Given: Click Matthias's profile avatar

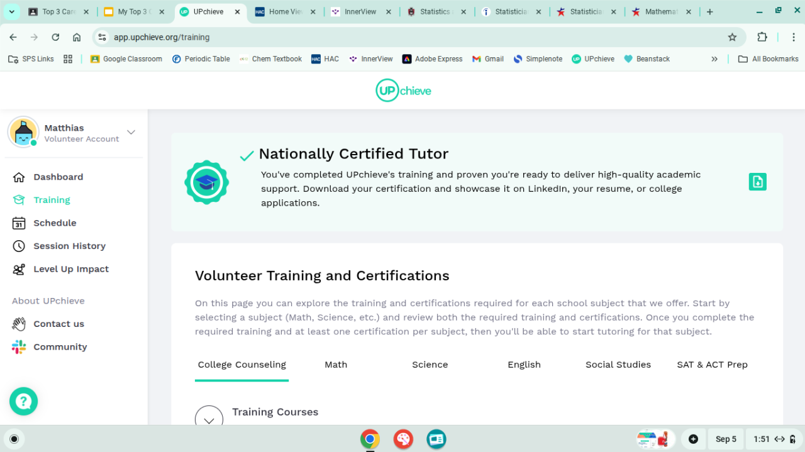Looking at the screenshot, I should click(23, 132).
